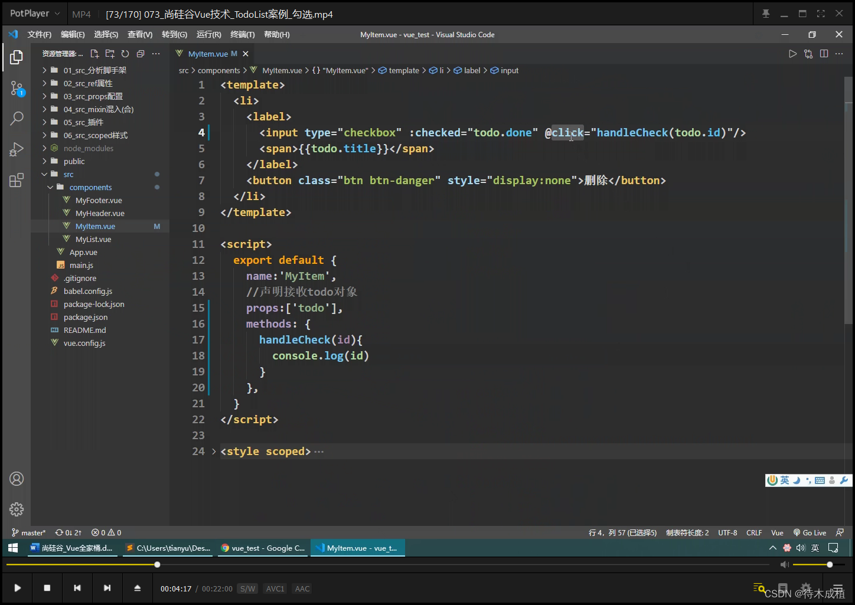Click the master branch indicator

point(28,532)
